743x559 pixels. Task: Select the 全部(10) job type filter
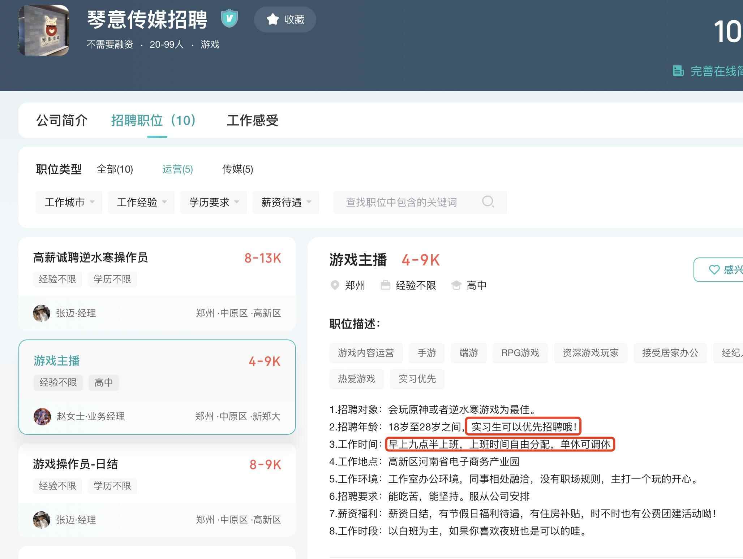tap(115, 169)
